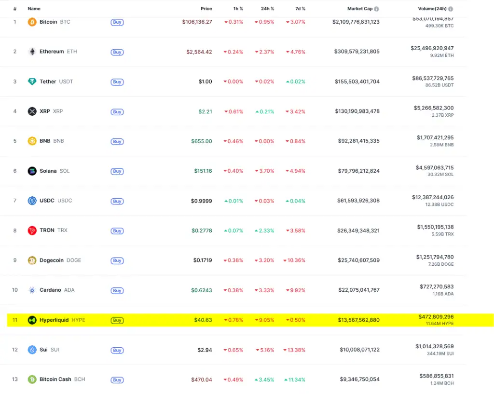This screenshot has width=494, height=394.
Task: Click the Market Cap info icon
Action: tap(376, 9)
